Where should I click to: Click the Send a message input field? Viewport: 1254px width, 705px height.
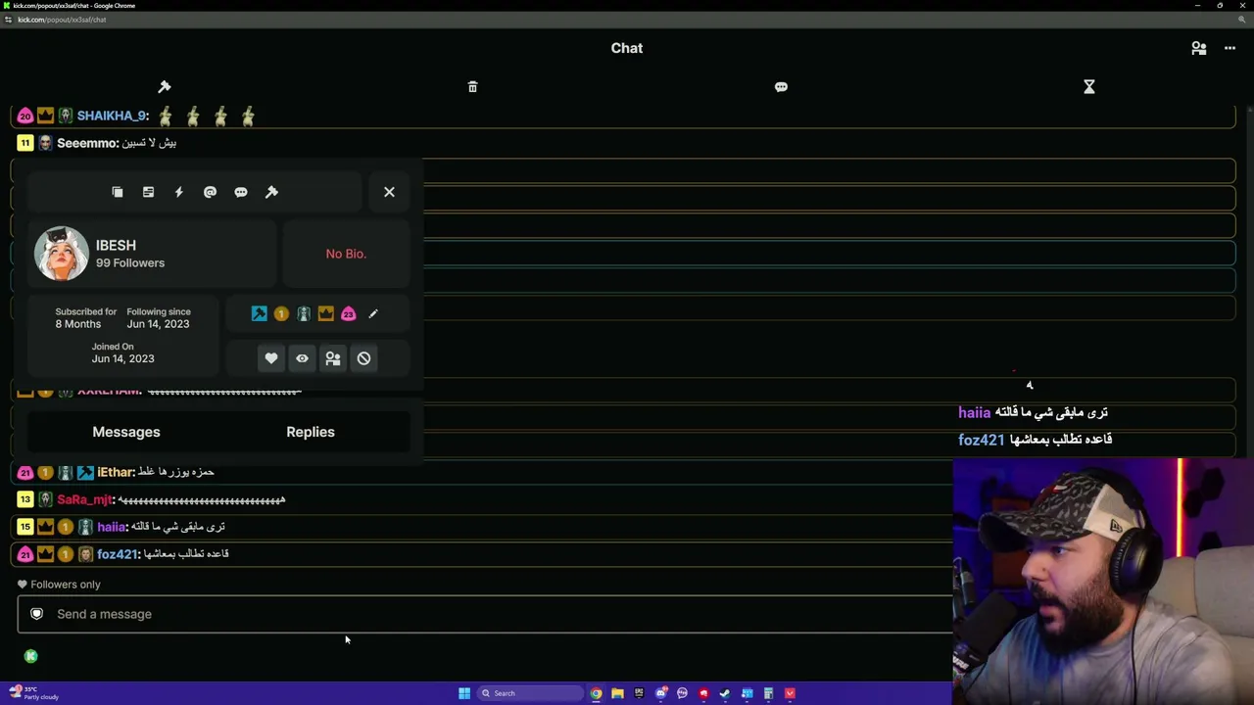[485, 614]
